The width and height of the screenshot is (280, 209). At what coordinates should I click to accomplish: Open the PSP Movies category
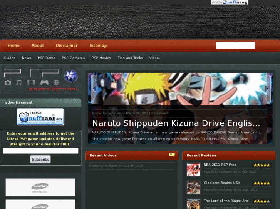[x=101, y=58]
